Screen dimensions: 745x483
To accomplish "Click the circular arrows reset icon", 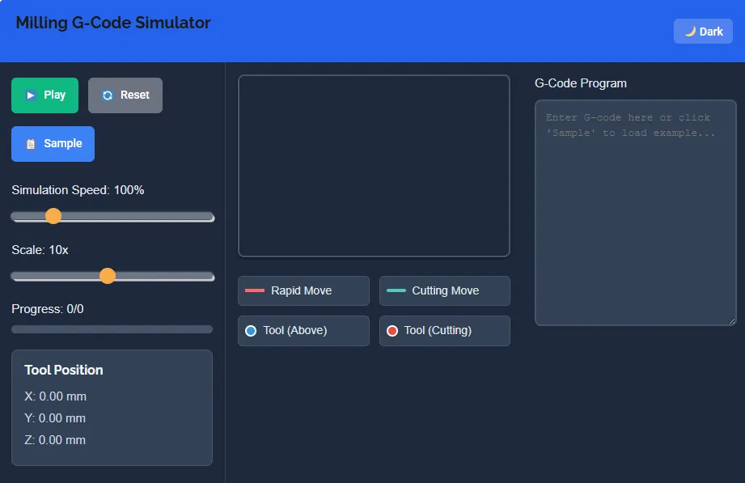I will pos(108,95).
